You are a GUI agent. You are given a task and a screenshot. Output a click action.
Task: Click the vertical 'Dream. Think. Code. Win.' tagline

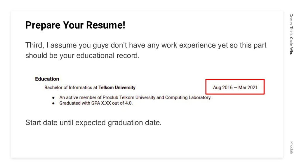[291, 34]
